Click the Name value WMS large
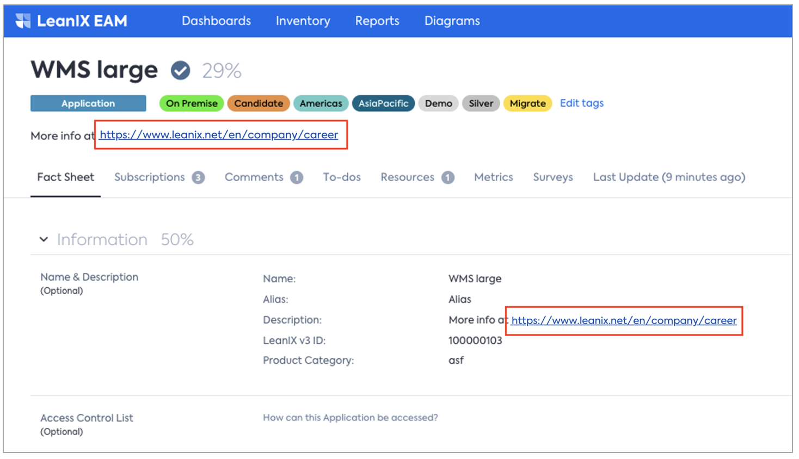 [x=475, y=278]
